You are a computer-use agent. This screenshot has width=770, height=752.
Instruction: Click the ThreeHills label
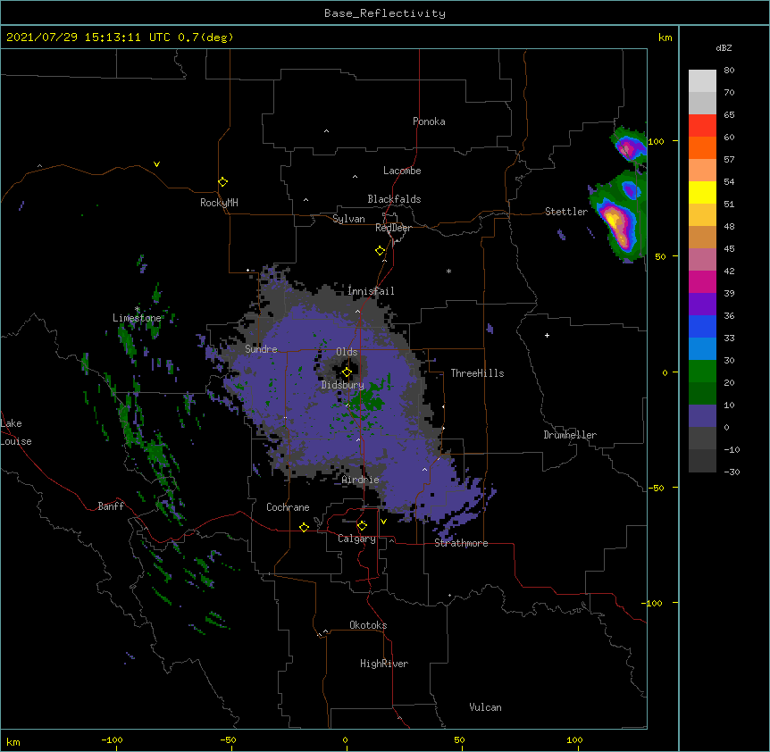click(x=477, y=373)
